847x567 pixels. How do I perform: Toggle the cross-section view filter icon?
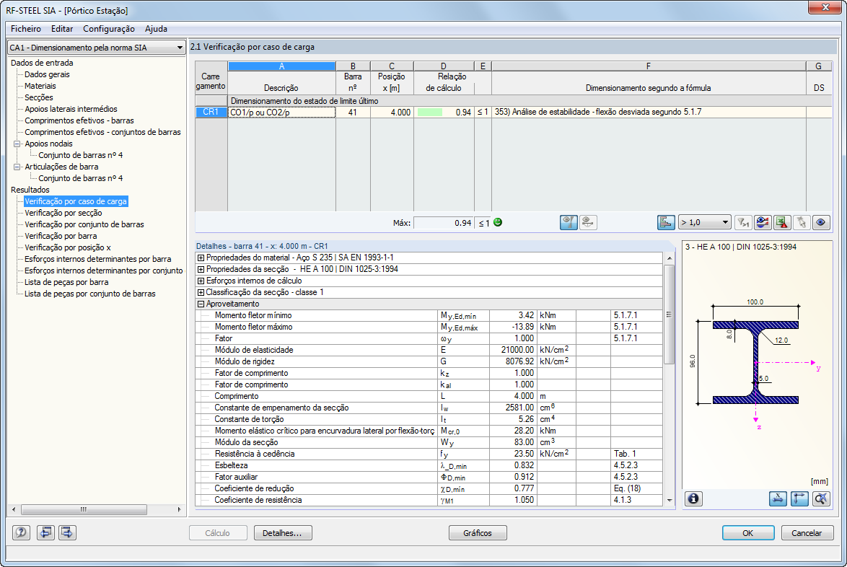(569, 222)
